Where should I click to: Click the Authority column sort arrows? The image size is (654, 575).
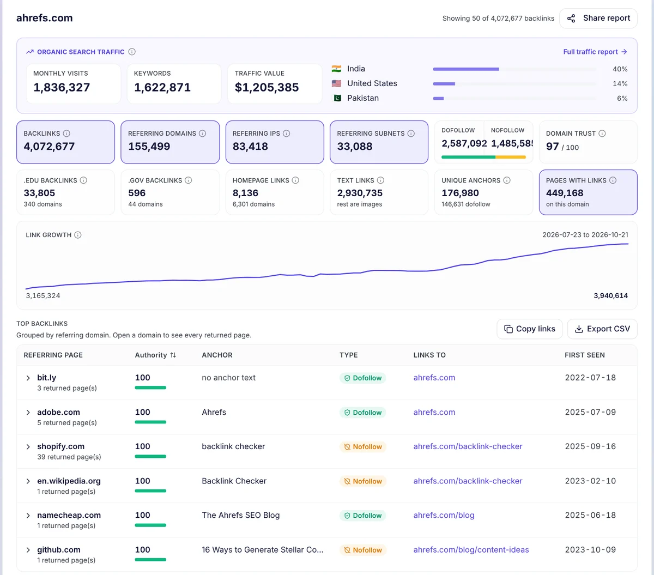(x=173, y=355)
